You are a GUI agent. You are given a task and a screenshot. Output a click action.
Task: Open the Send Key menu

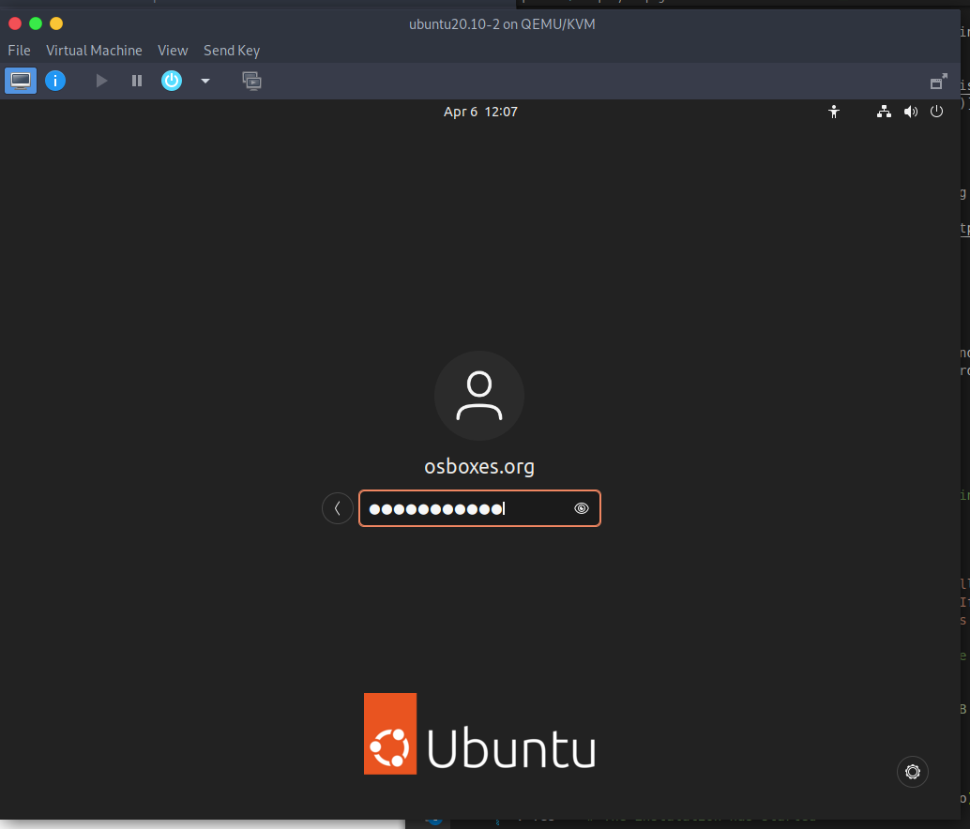point(232,51)
